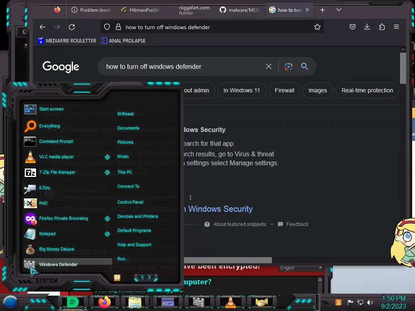Screen dimensions: 415x311
Task: Open This PC from the start menu
Action: [125, 172]
